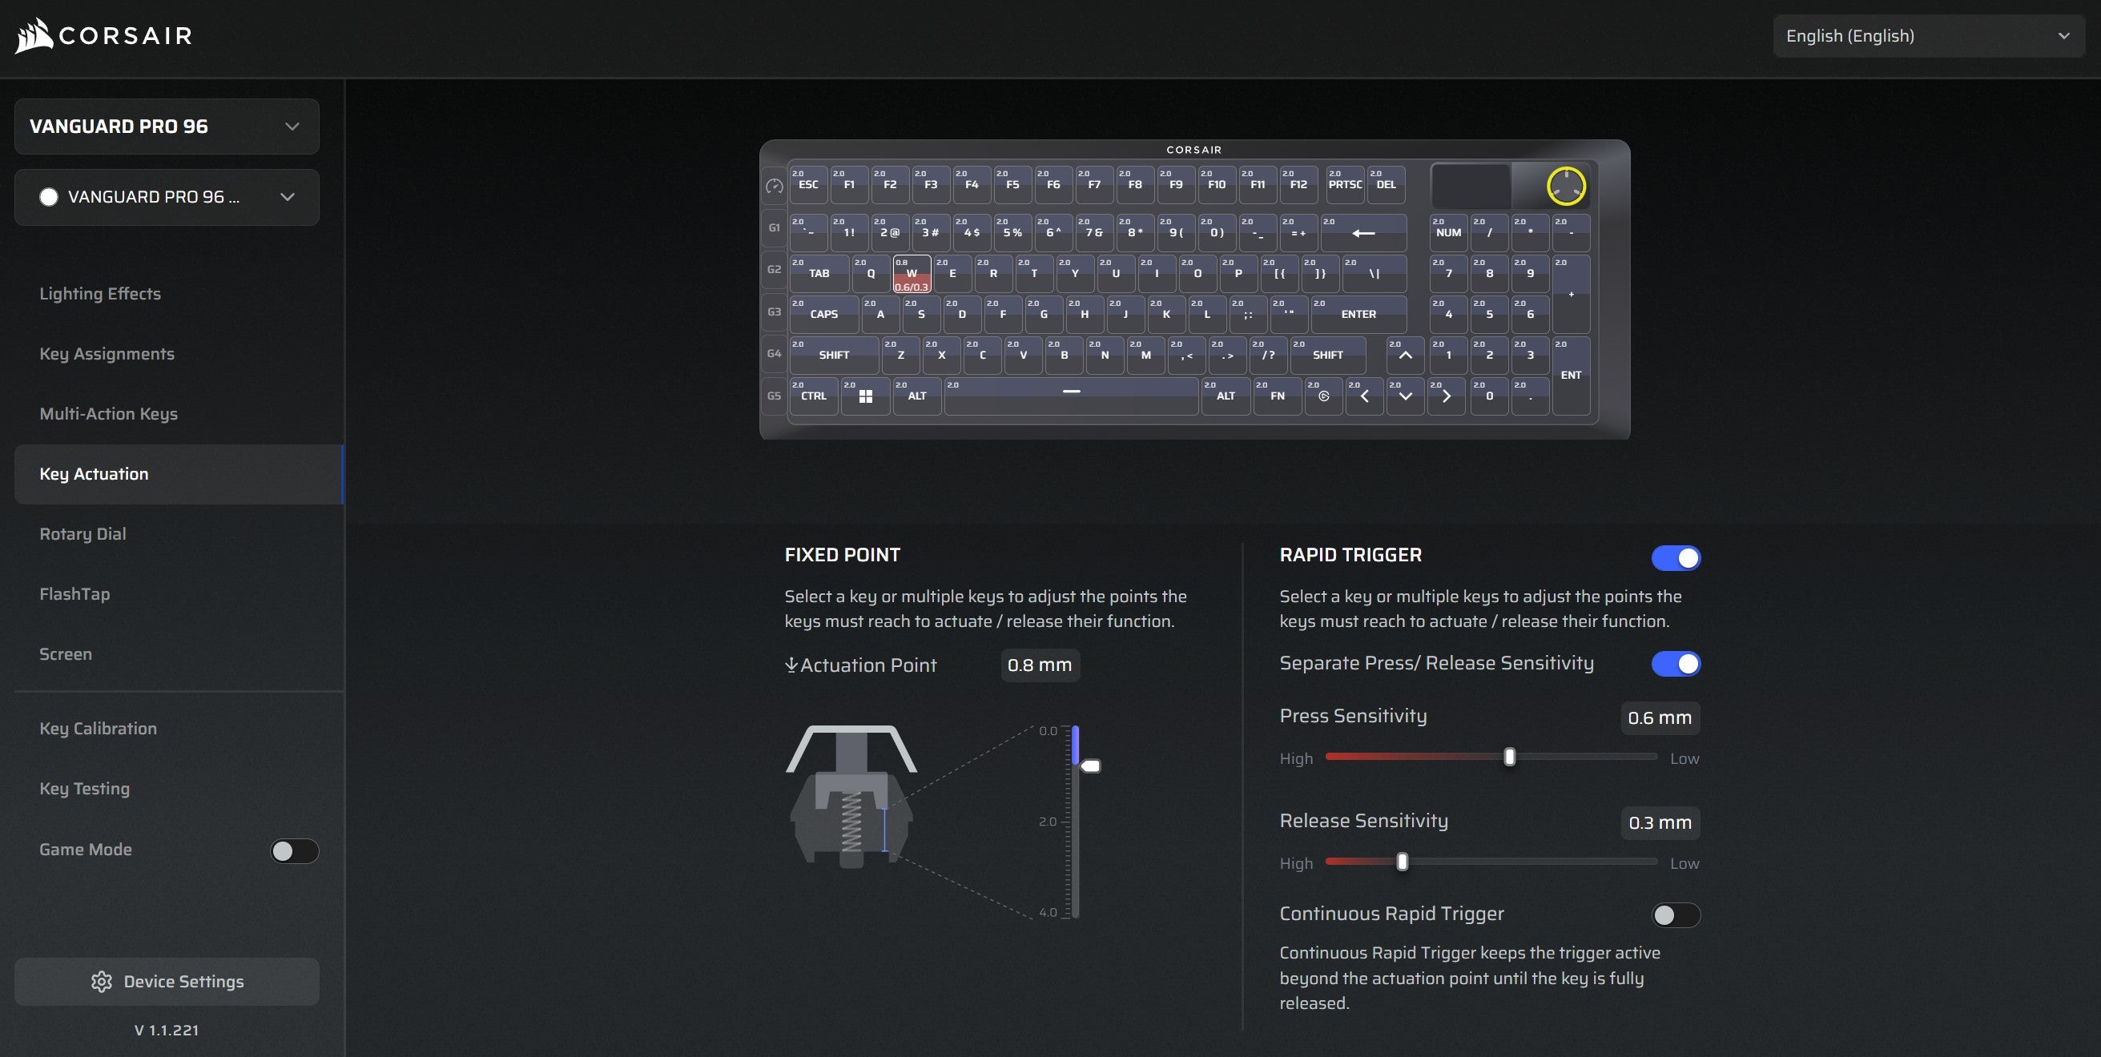Screen dimensions: 2101x1057
Task: Open the English language dropdown
Action: point(1928,36)
